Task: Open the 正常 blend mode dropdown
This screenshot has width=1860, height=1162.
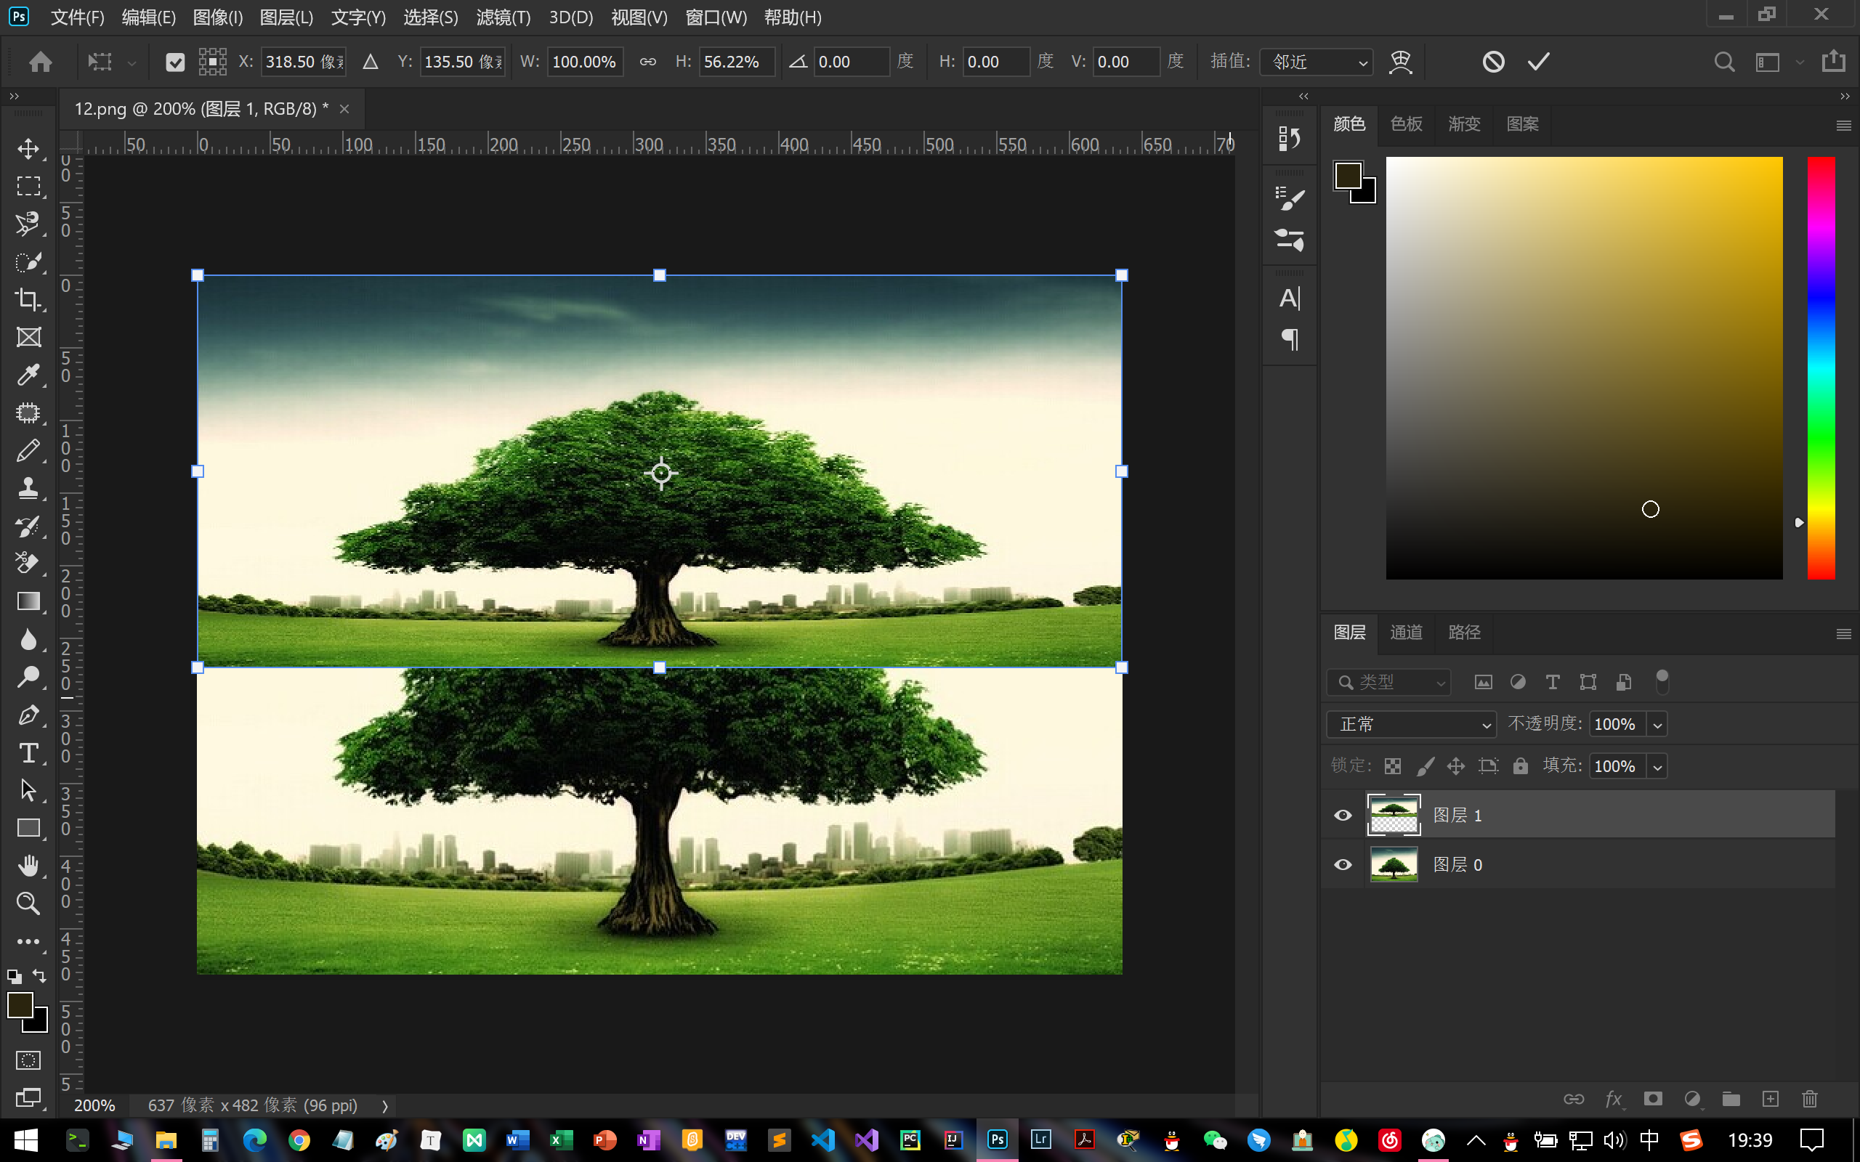Action: coord(1411,724)
